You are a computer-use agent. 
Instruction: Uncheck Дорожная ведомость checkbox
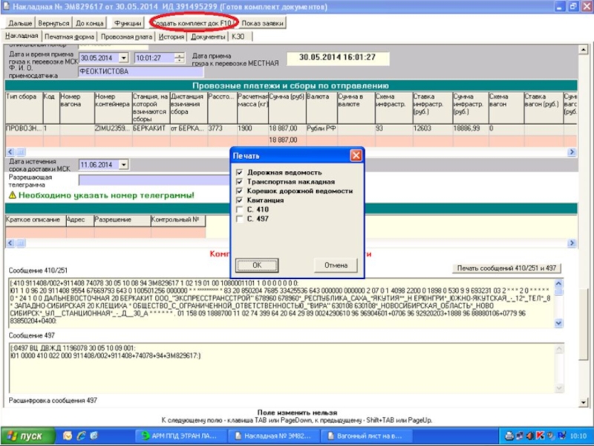(x=239, y=172)
